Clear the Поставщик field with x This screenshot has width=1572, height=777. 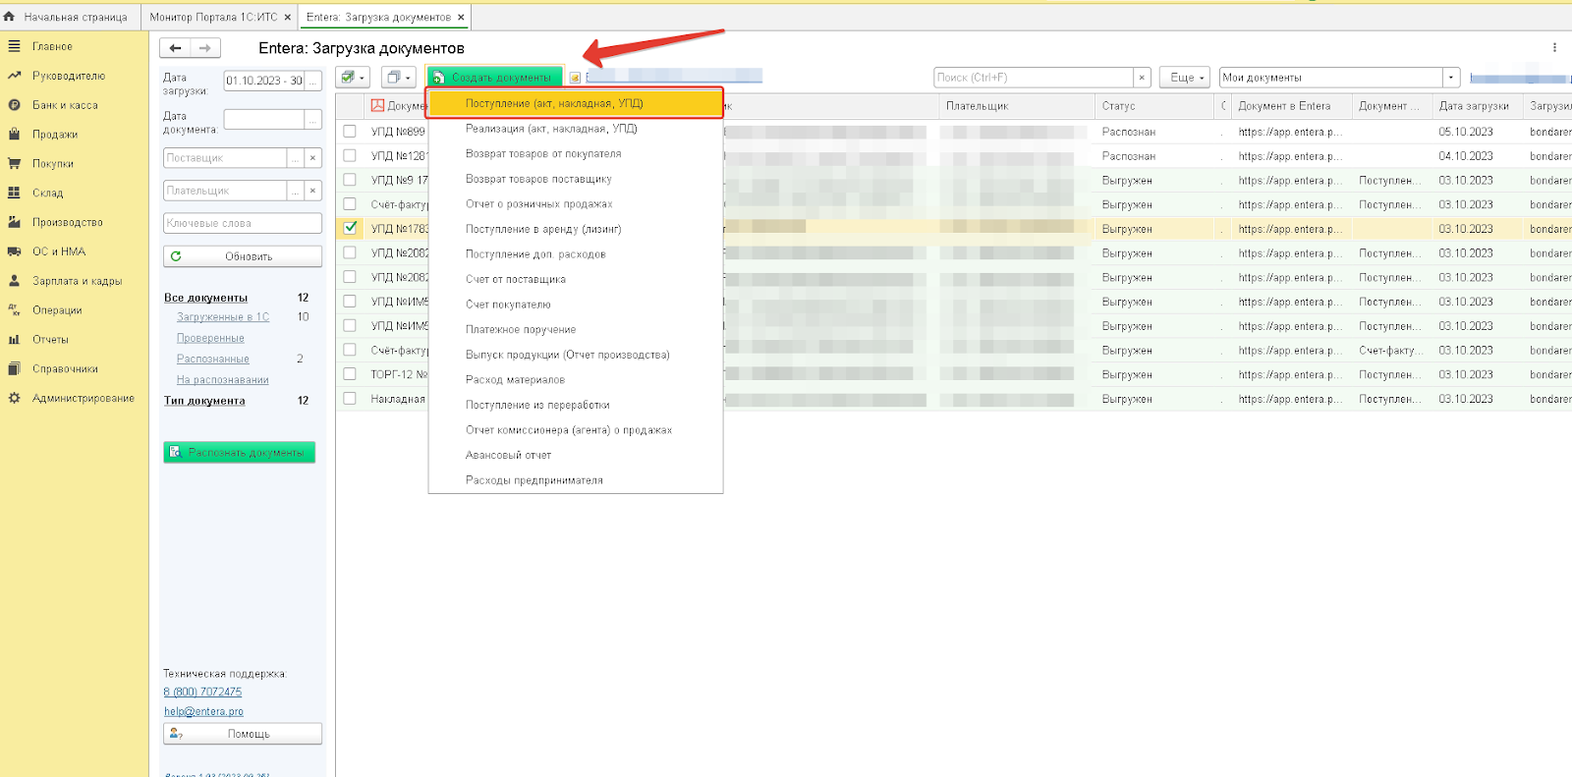(x=312, y=158)
